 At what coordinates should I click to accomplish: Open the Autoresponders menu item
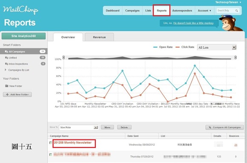(x=182, y=11)
